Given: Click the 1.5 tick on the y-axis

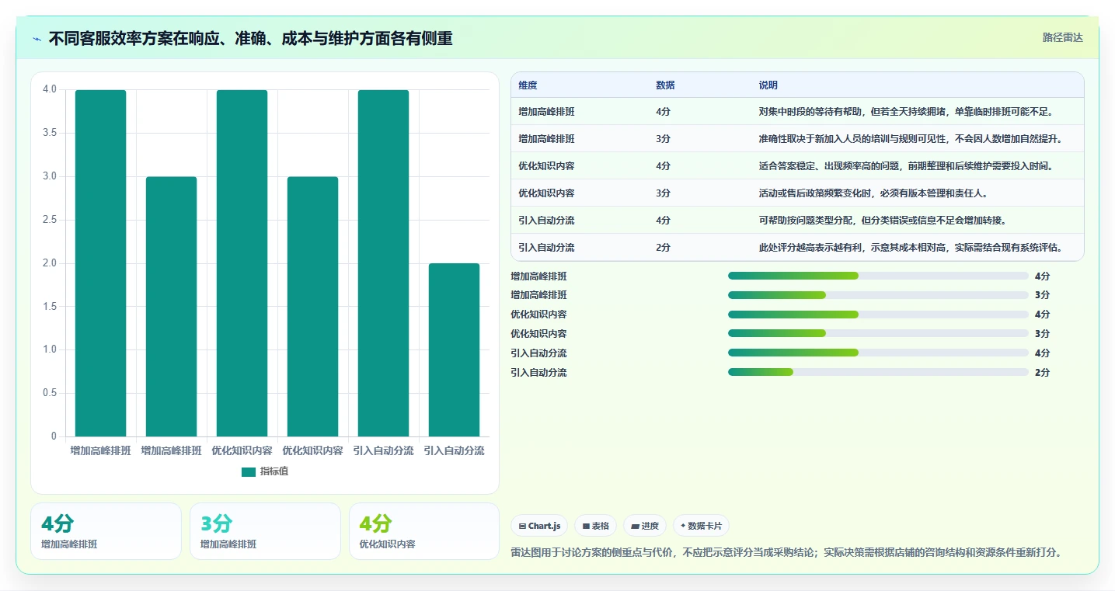Looking at the screenshot, I should click(50, 307).
